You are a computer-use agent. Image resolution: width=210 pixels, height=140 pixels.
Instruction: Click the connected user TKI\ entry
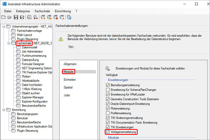(x=71, y=47)
